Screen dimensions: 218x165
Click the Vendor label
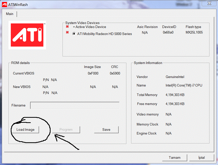point(142,77)
